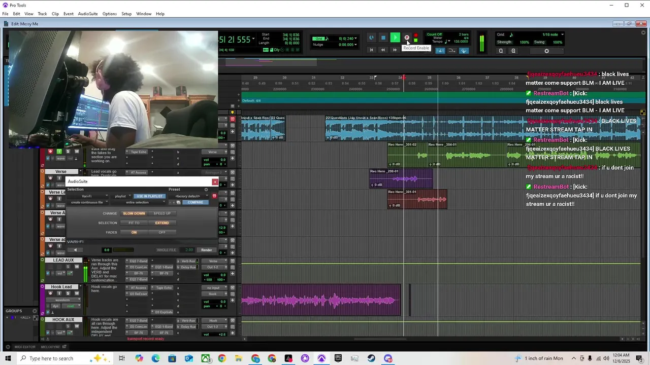Click USE IN PLAYLIST button

point(149,196)
